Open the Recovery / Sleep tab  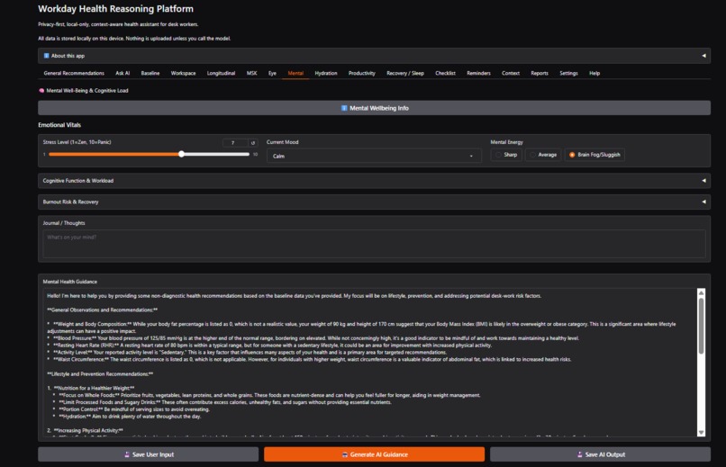tap(405, 73)
